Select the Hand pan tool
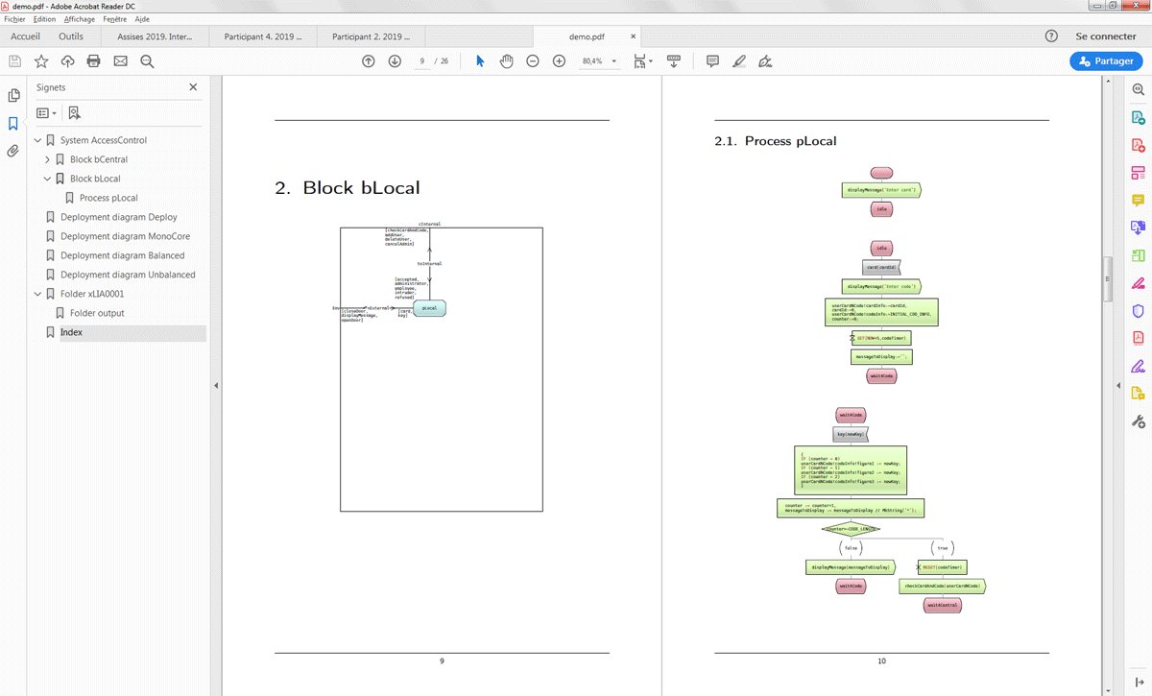This screenshot has width=1152, height=696. 506,61
